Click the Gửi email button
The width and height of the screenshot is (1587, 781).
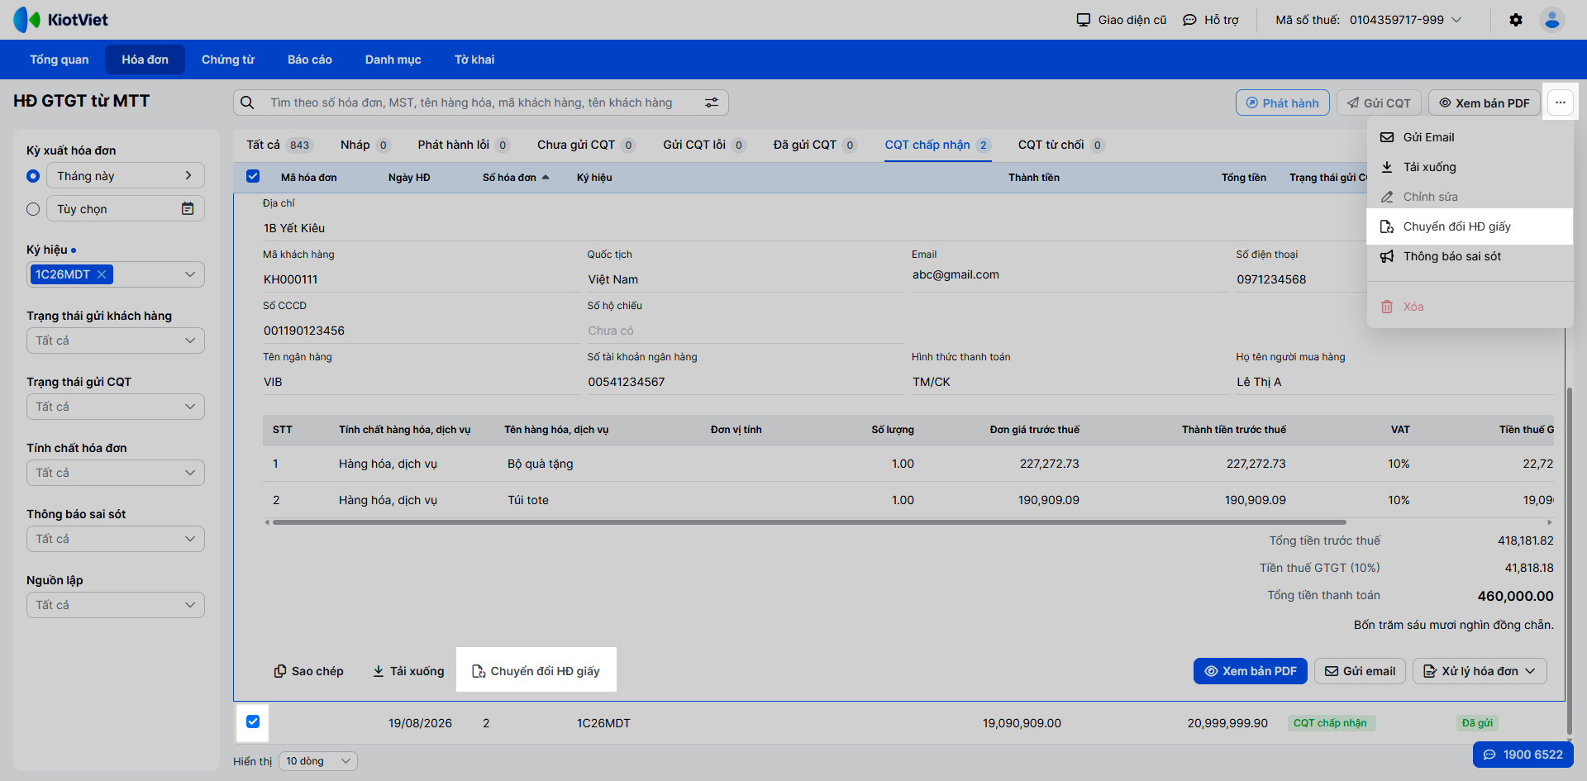tap(1361, 671)
